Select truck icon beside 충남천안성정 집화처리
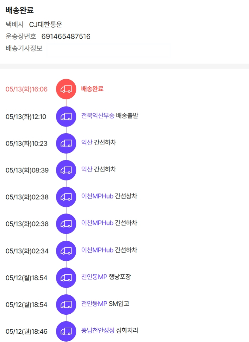The image size is (249, 342). [66, 331]
